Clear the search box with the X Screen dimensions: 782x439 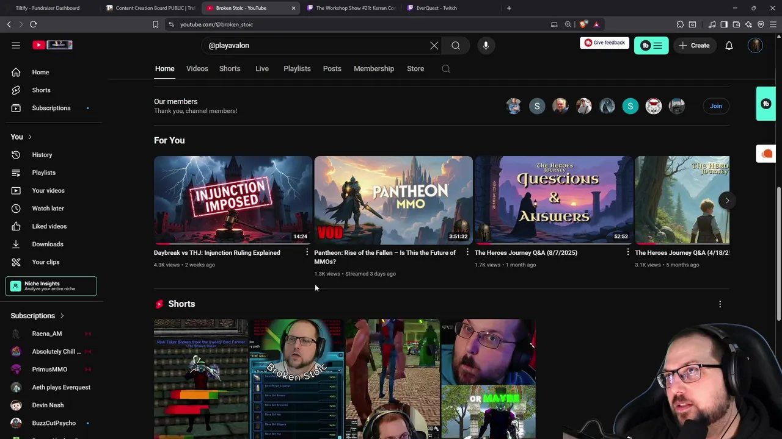434,46
